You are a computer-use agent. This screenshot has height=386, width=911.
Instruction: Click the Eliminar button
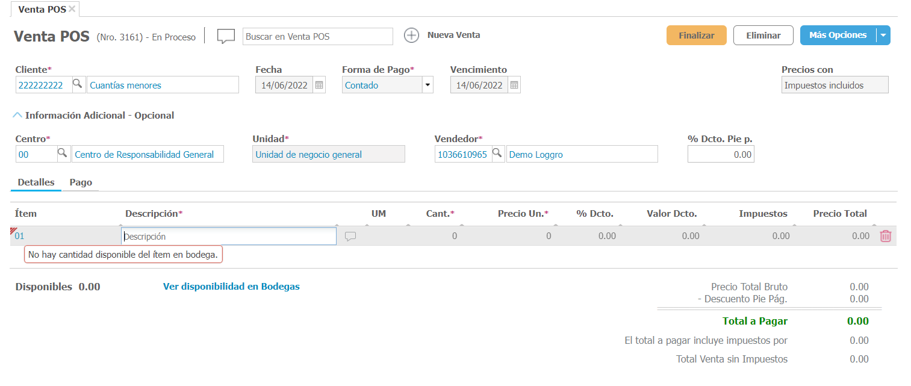[763, 36]
